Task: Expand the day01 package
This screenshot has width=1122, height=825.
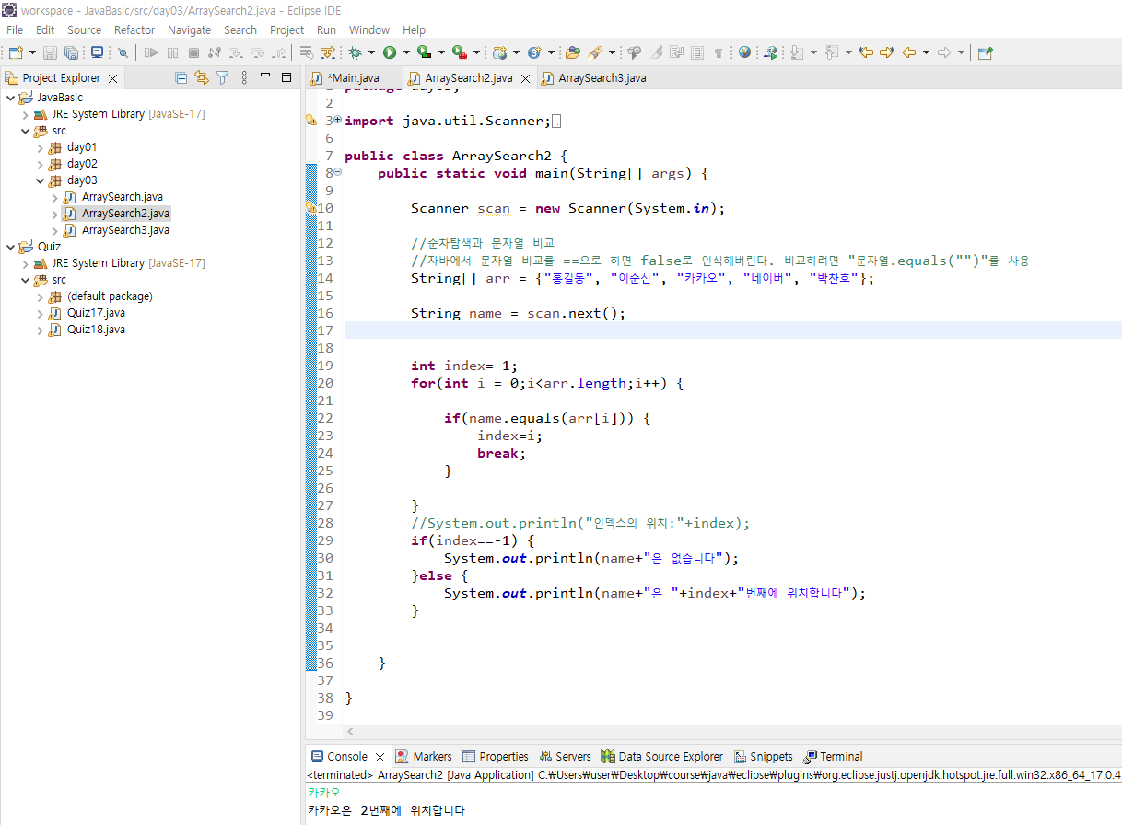Action: coord(40,147)
